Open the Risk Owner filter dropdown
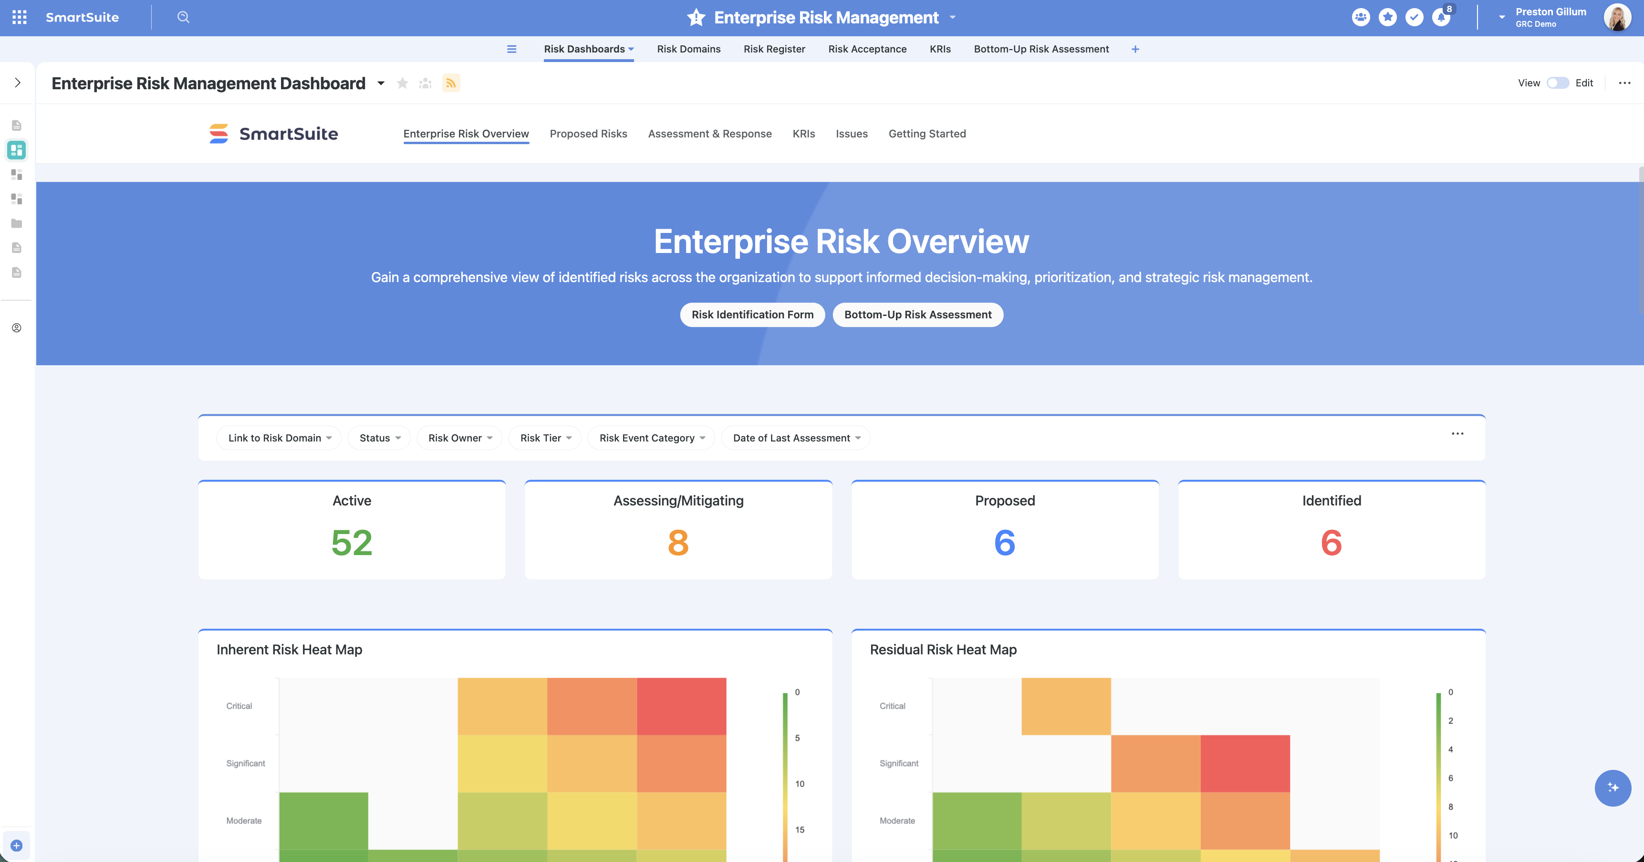Screen dimensions: 1644x862 459,438
